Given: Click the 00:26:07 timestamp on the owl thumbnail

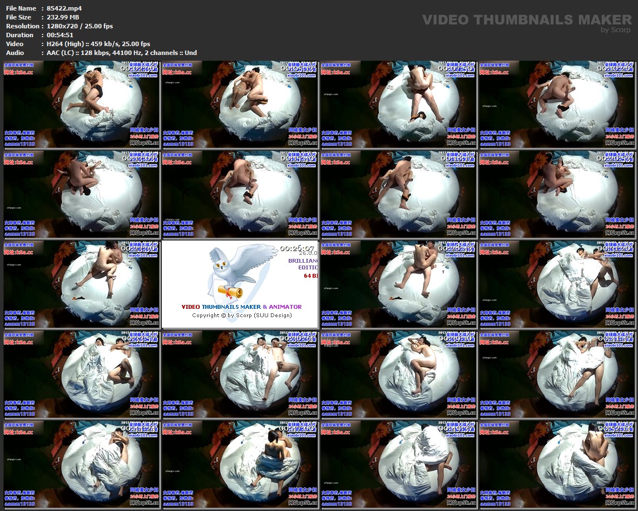Looking at the screenshot, I should [x=298, y=248].
